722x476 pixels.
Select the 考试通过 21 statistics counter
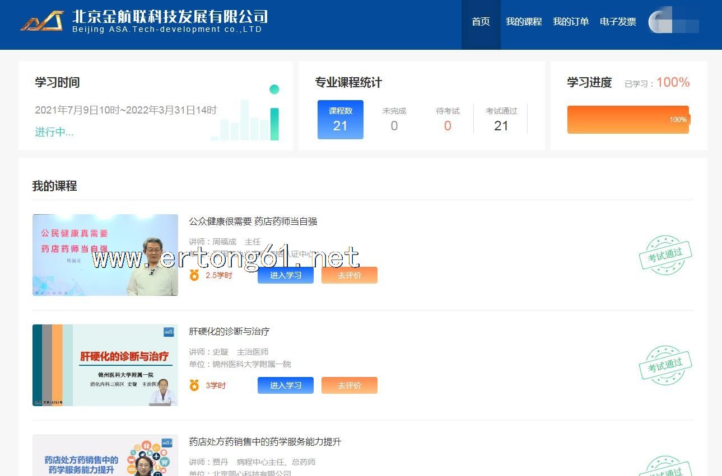(x=501, y=119)
